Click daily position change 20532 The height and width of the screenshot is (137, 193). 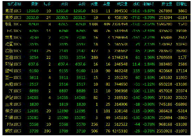(182, 98)
